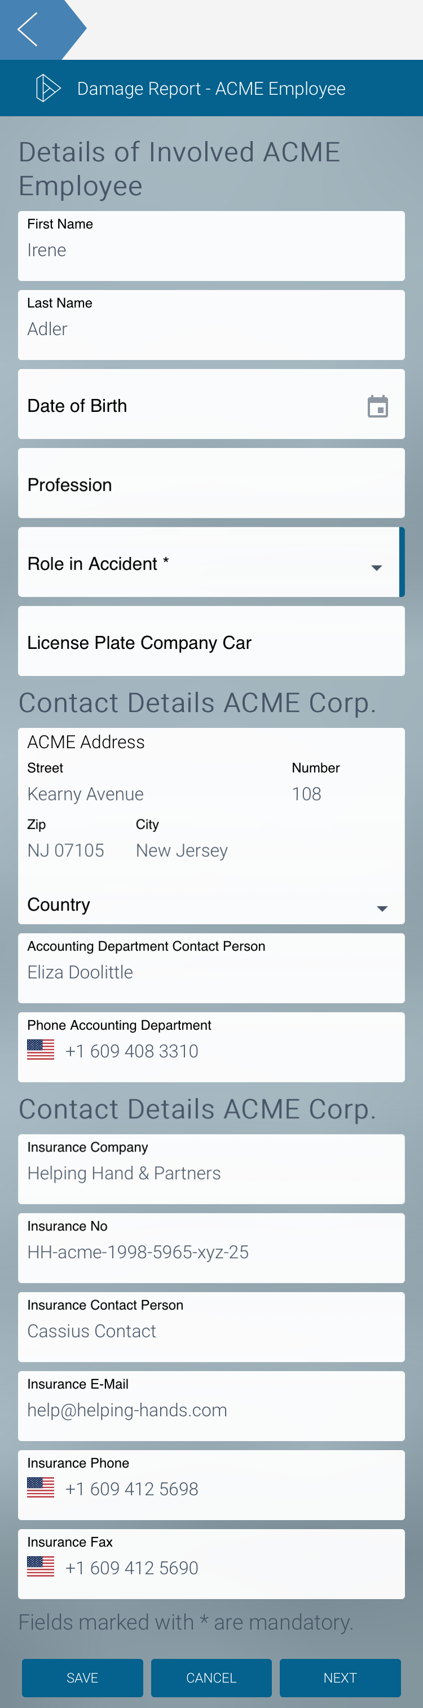Image resolution: width=423 pixels, height=1708 pixels.
Task: Click the License Plate Company Car field
Action: [x=211, y=642]
